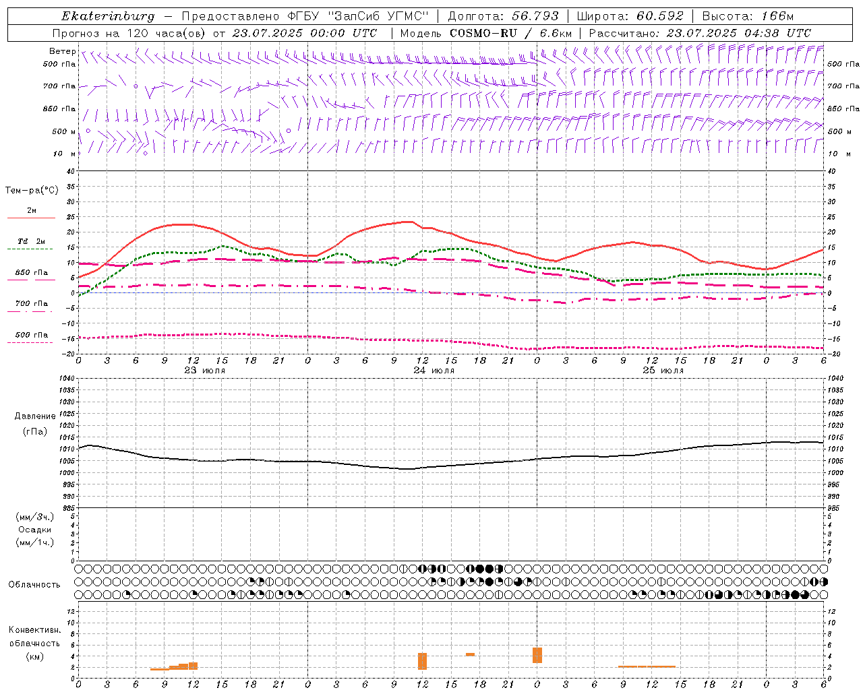Select the 'Высота: 166м' elevation text
The height and width of the screenshot is (690, 863).
(x=748, y=16)
